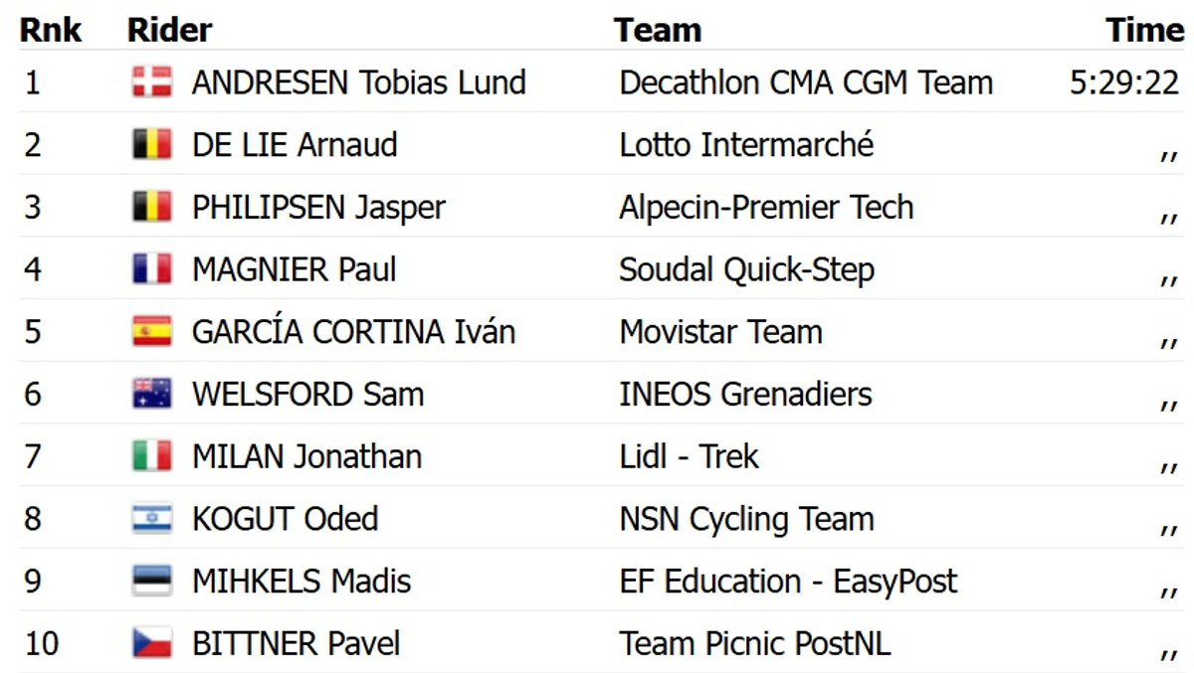Image resolution: width=1194 pixels, height=673 pixels.
Task: Open PHILIPSEN Jasper rider page
Action: pos(318,208)
